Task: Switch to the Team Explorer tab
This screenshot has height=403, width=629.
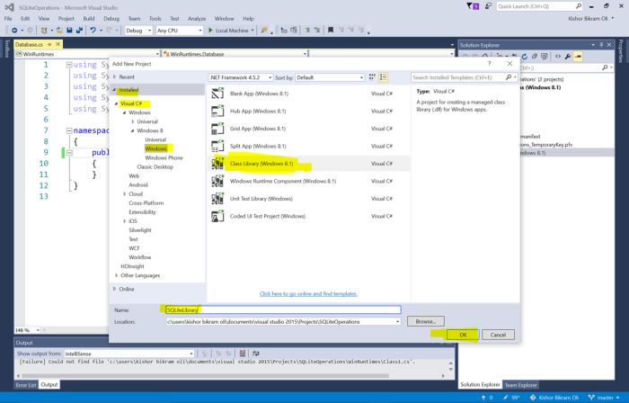Action: coord(520,384)
